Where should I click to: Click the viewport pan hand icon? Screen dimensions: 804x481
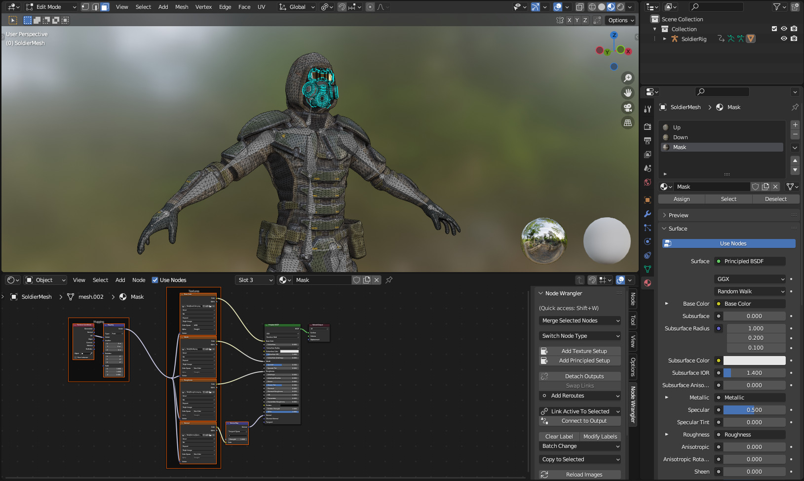(628, 93)
